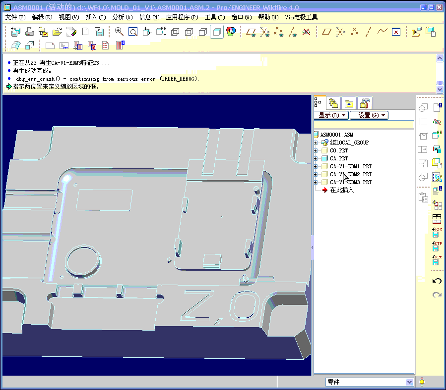Click the datum point creation tool
This screenshot has width=446, height=390.
coord(354,32)
